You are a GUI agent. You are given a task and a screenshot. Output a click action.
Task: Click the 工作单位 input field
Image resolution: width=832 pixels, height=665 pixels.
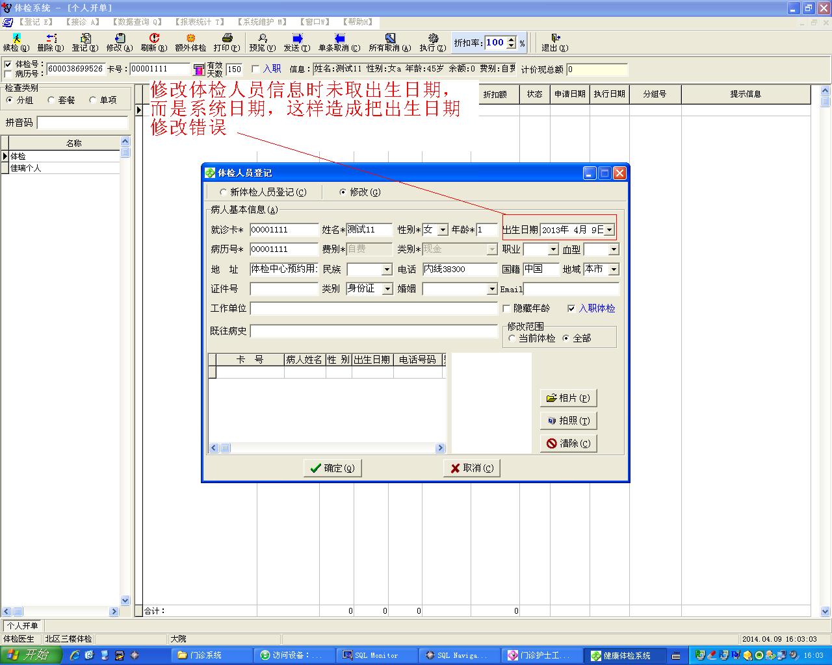tap(374, 308)
